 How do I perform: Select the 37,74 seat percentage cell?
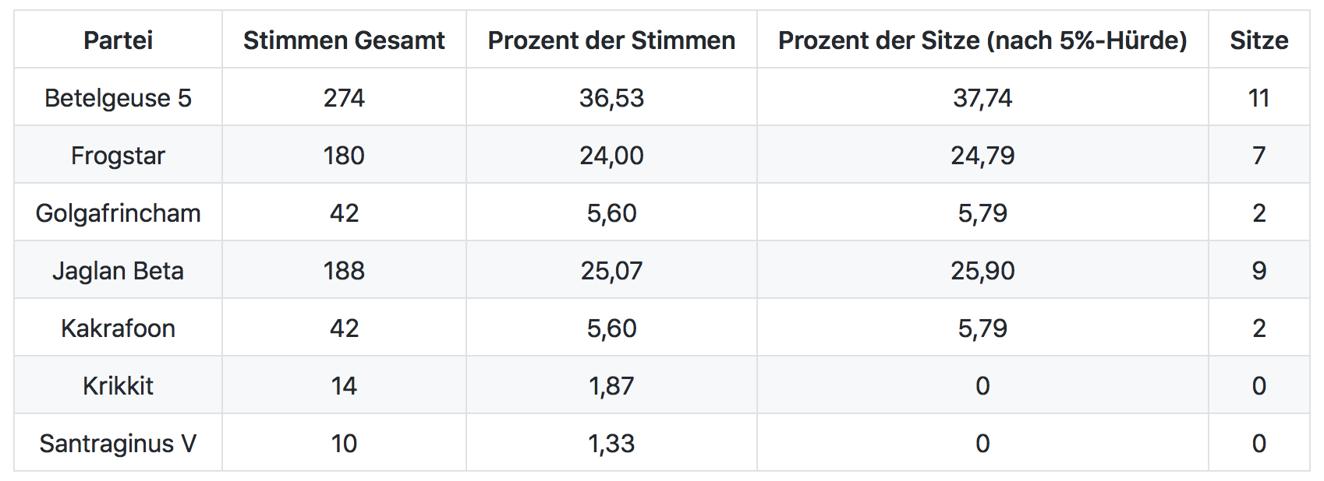pos(982,98)
